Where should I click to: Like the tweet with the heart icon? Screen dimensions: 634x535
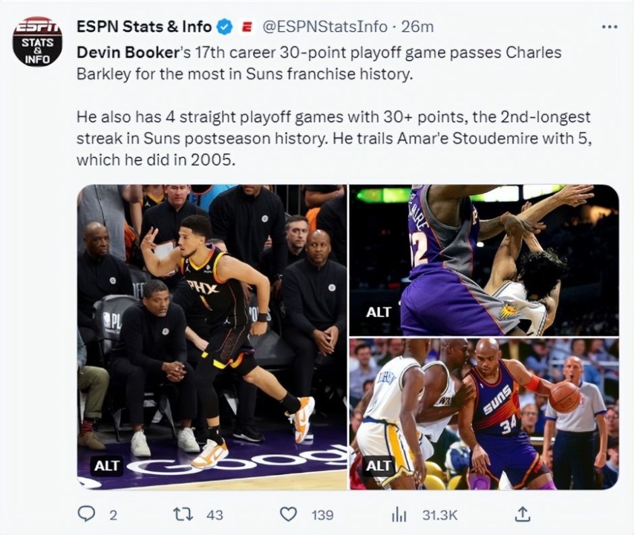click(x=289, y=515)
